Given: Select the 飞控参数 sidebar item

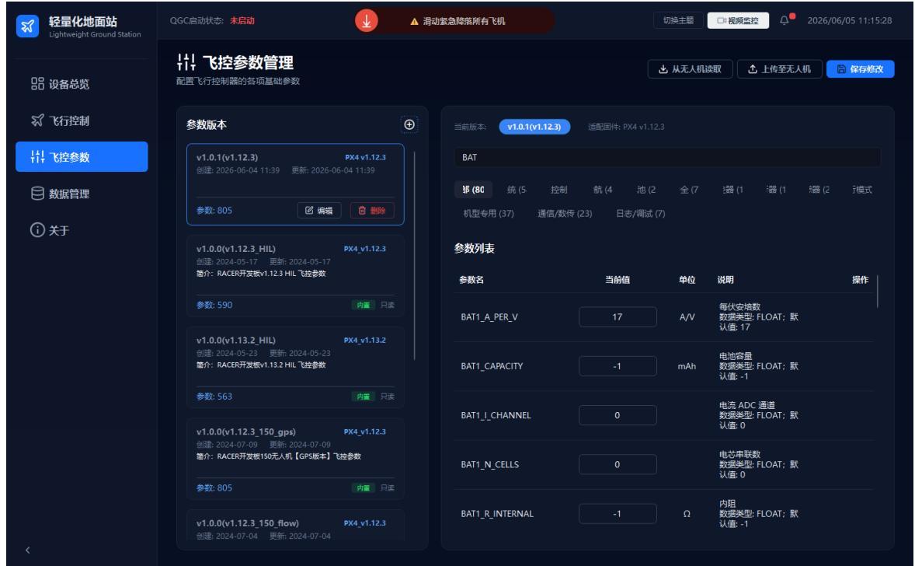Looking at the screenshot, I should (x=82, y=157).
